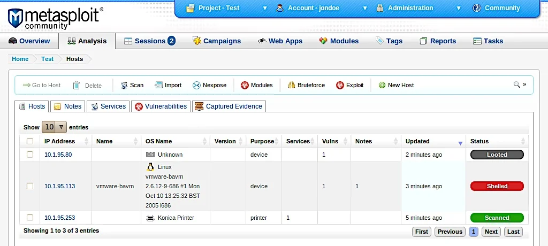Expand the Project - Test dropdown arrow
Image resolution: width=548 pixels, height=246 pixels.
coord(265,9)
